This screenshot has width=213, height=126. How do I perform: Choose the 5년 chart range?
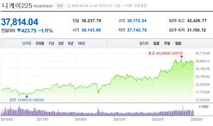(71, 43)
